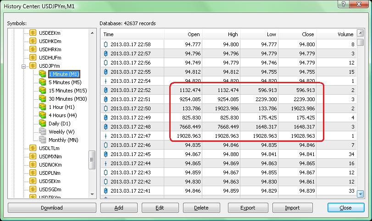The image size is (372, 221).
Task: Click the USDEEKm symbol coin icon
Action: tap(33, 32)
